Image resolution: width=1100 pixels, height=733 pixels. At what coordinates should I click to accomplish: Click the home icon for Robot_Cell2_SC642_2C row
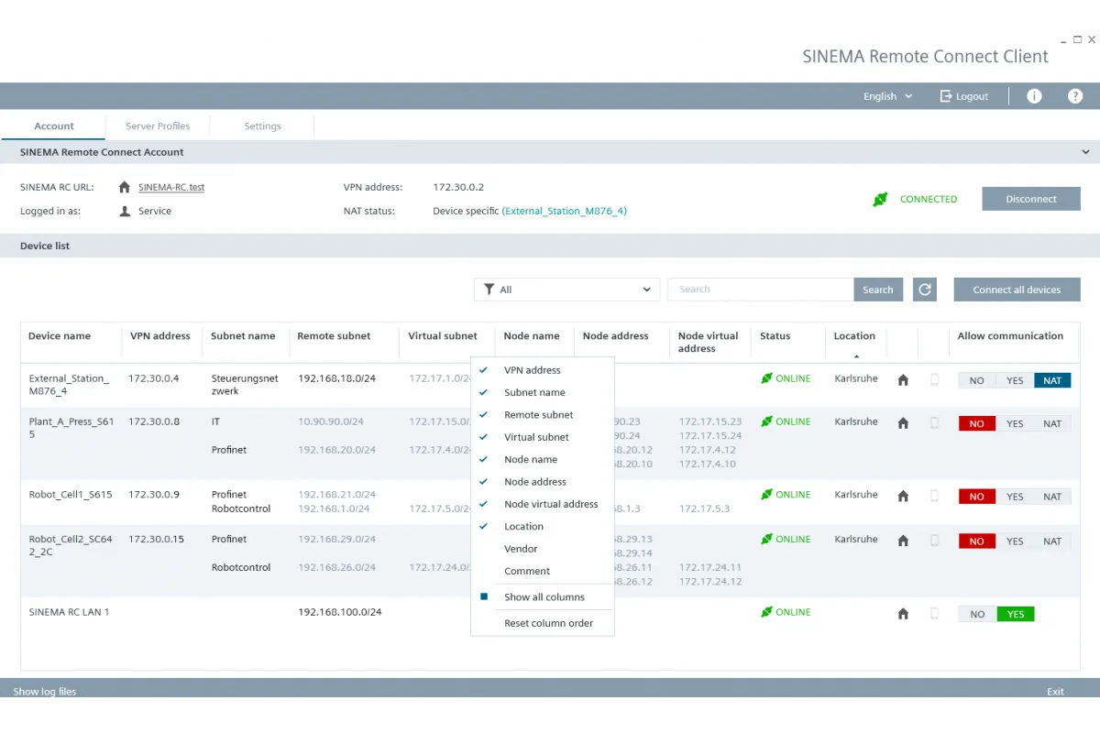click(903, 542)
